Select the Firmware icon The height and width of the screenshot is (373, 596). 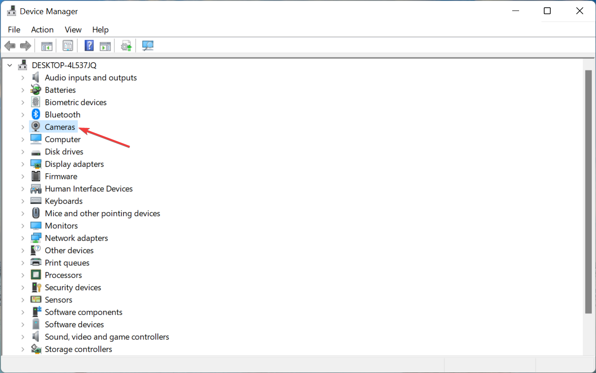(36, 176)
